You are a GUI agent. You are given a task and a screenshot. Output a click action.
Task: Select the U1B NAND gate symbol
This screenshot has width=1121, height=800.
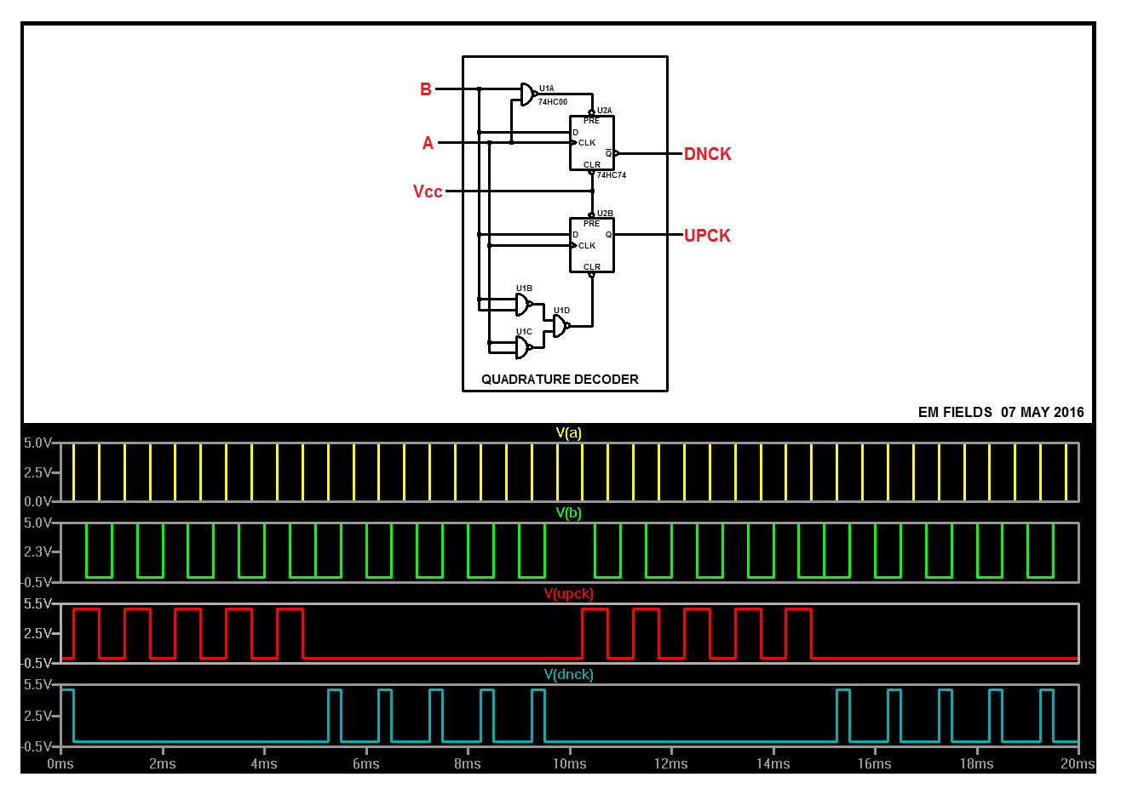[x=524, y=305]
